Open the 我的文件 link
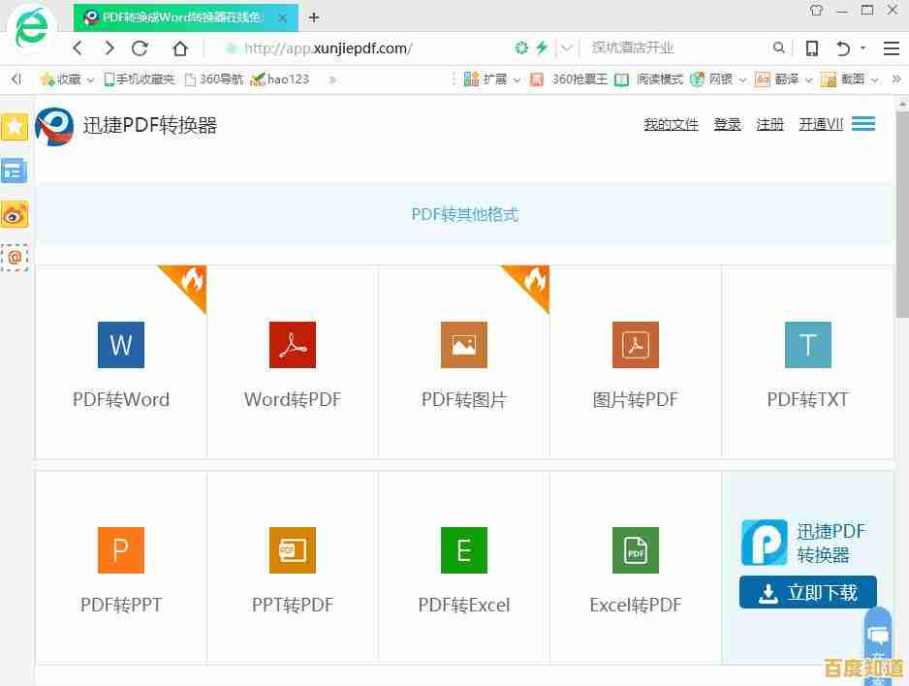The image size is (909, 686). 671,124
